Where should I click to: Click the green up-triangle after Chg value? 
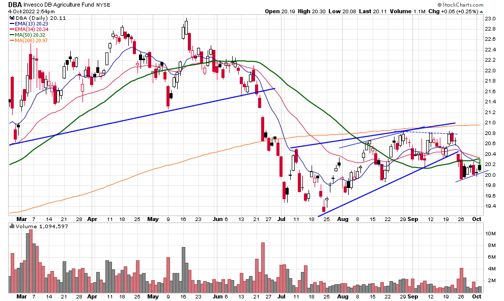(x=481, y=12)
